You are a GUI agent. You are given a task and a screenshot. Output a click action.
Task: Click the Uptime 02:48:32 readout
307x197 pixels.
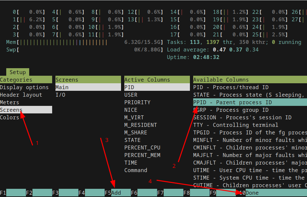click(x=193, y=57)
